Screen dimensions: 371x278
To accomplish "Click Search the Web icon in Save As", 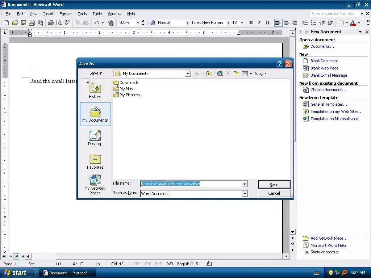I will [x=220, y=73].
